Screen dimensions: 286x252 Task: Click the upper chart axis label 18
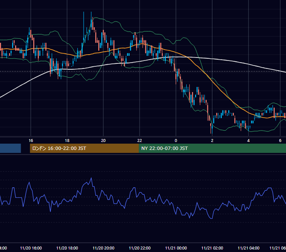(x=67, y=140)
